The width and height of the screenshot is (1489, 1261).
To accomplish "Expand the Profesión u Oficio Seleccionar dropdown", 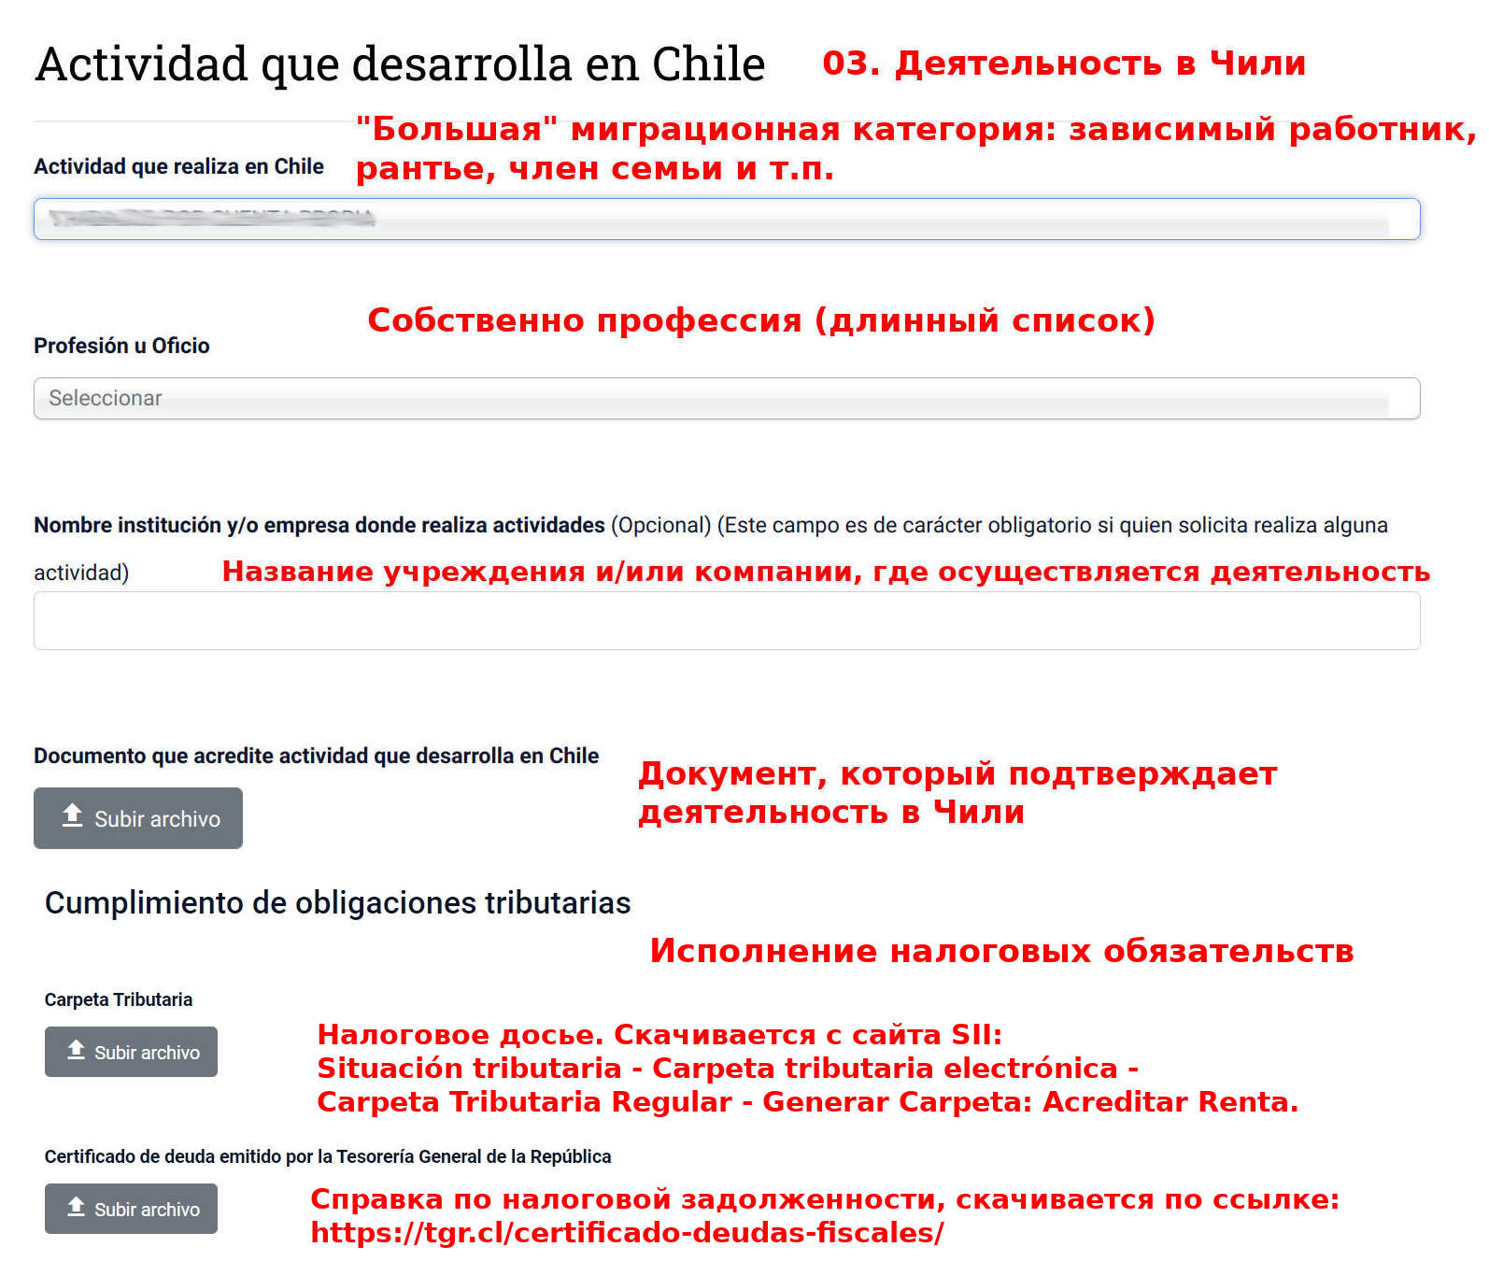I will [x=726, y=399].
